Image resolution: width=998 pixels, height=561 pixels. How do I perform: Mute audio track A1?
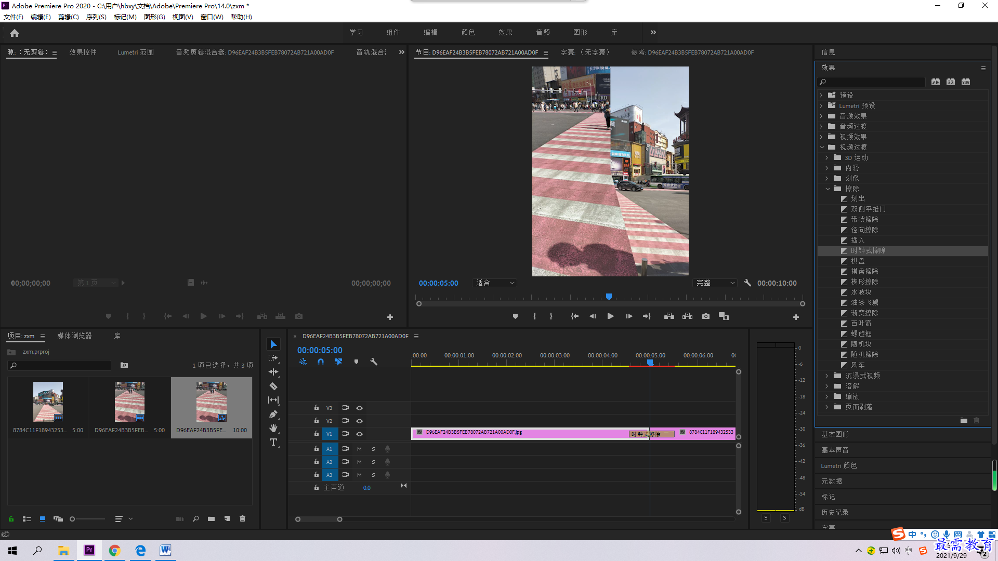(x=359, y=449)
